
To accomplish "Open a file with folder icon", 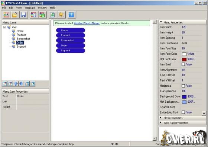I will click(15, 15).
